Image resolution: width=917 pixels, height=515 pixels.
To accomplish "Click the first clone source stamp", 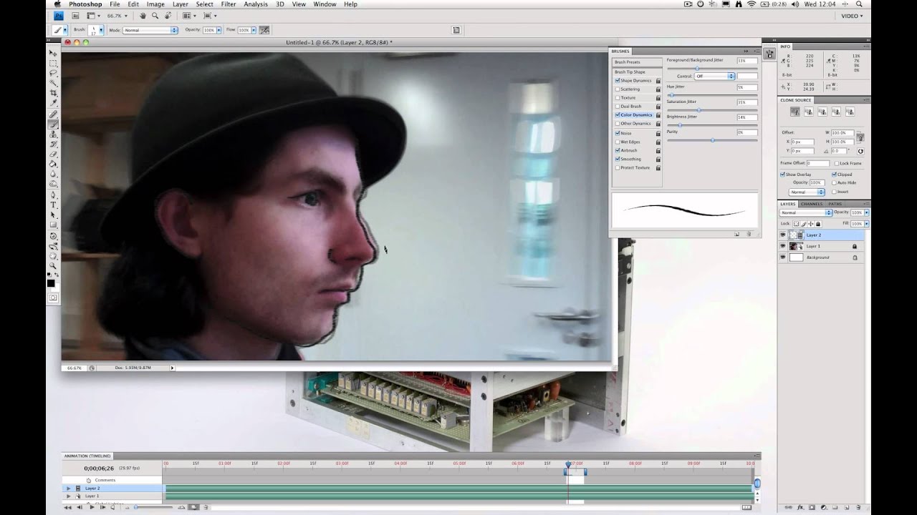I will pyautogui.click(x=795, y=112).
